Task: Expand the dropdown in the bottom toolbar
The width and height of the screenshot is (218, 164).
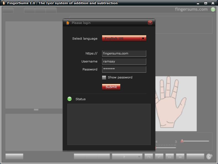Action: tap(139, 157)
